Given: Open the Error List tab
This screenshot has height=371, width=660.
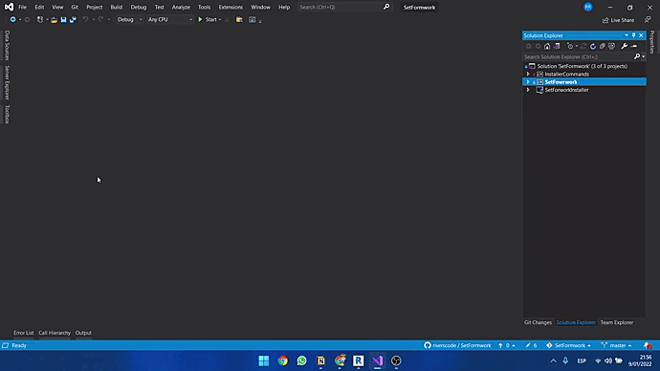Looking at the screenshot, I should point(24,333).
